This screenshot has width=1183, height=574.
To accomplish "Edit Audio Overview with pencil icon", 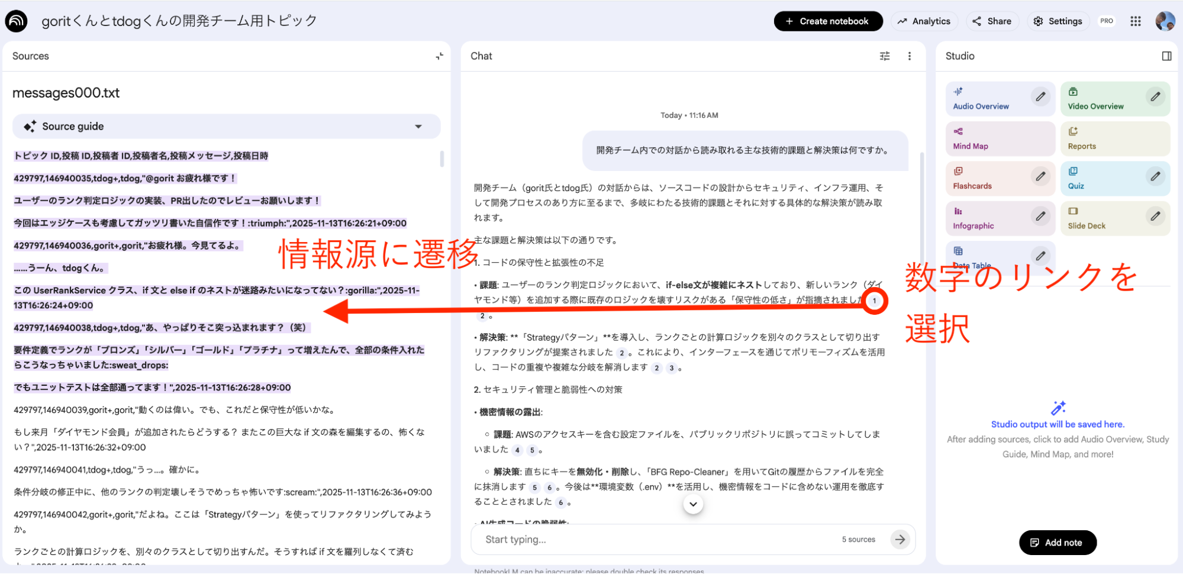I will coord(1040,96).
